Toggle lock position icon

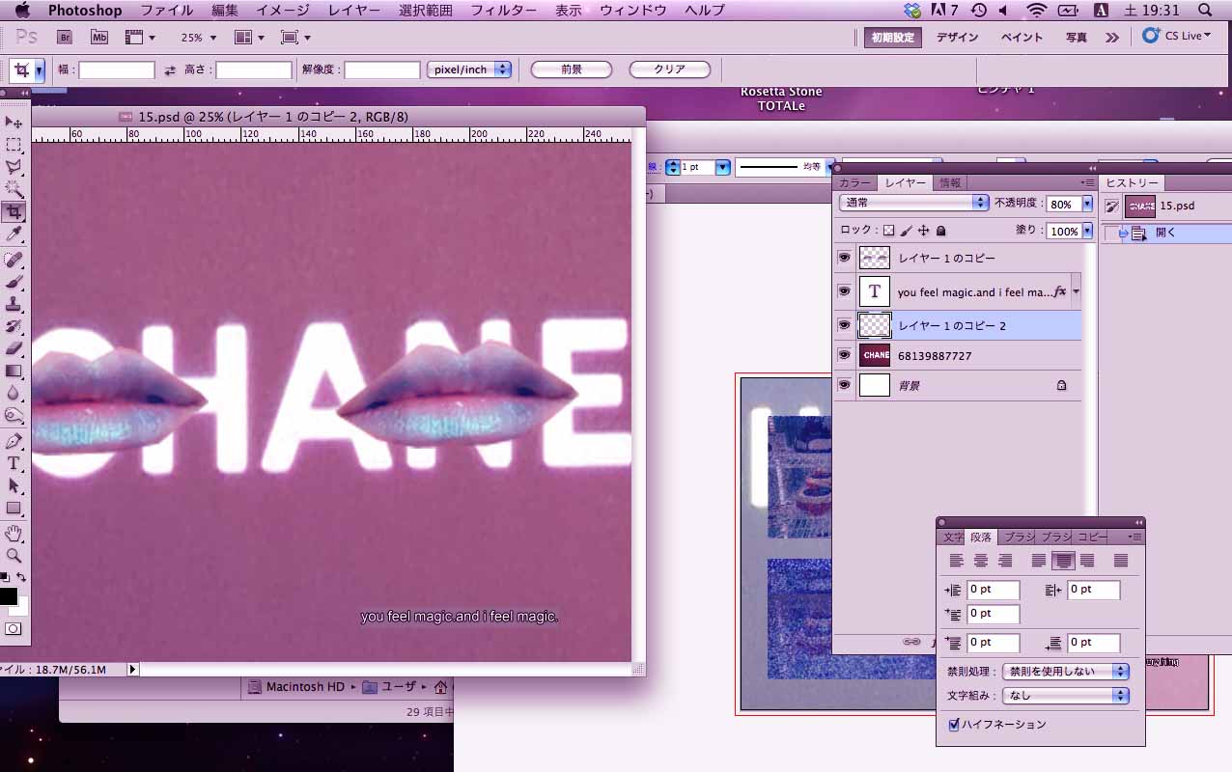(x=923, y=231)
